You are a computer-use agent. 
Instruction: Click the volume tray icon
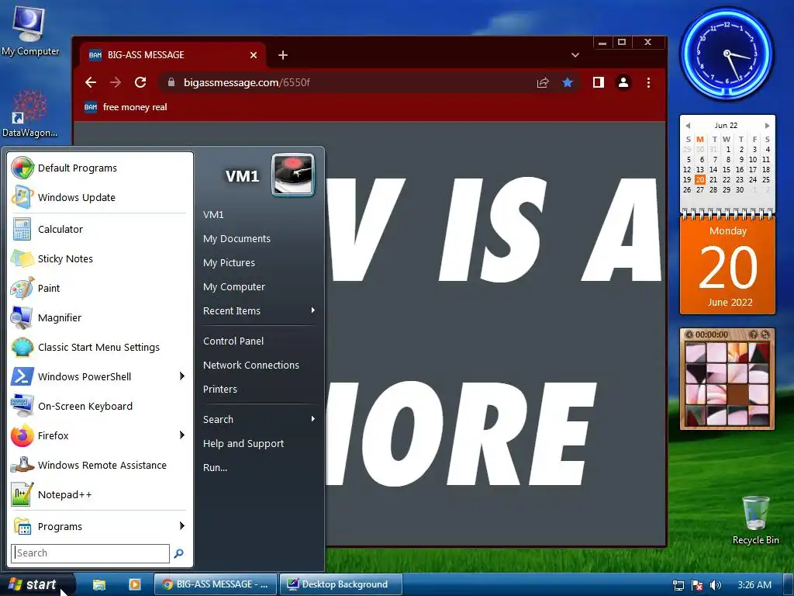click(715, 585)
